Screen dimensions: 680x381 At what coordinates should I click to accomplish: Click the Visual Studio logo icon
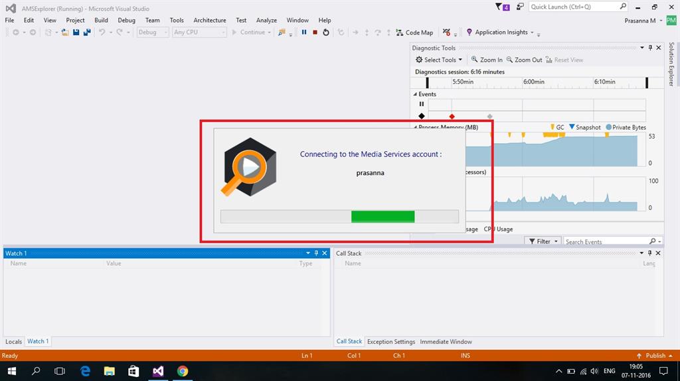tap(11, 8)
